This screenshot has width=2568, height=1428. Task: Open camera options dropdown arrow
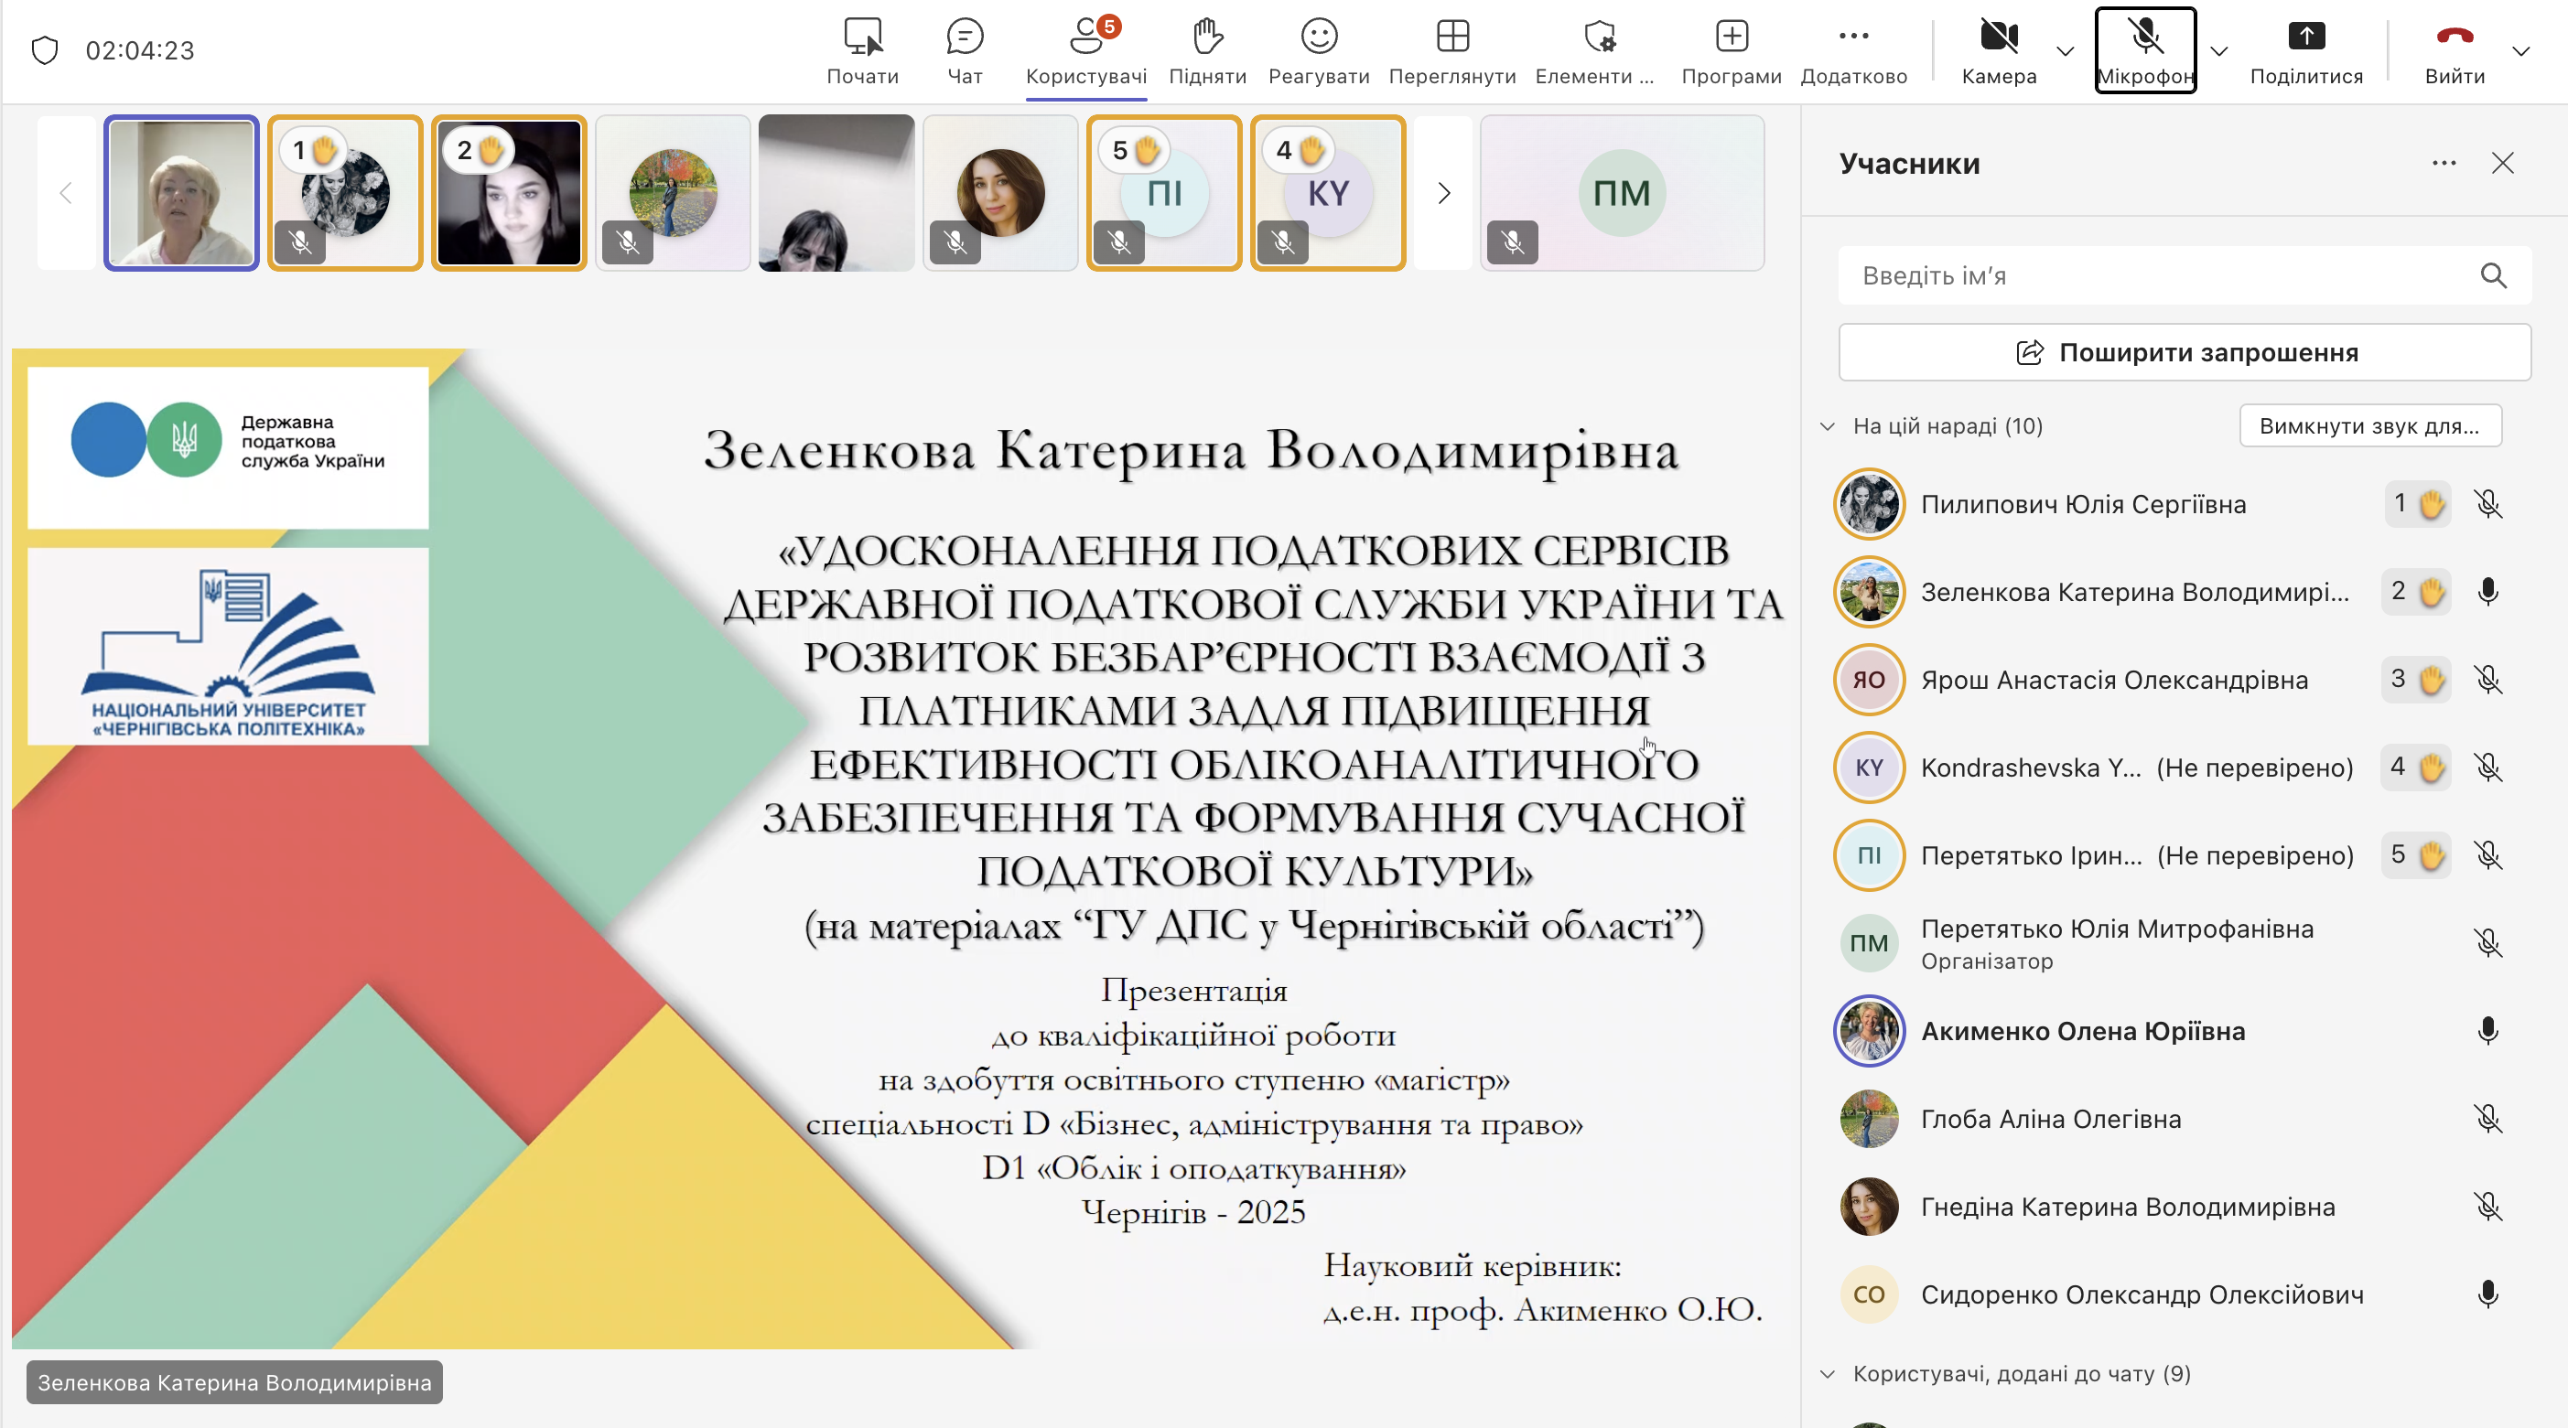[x=2066, y=51]
